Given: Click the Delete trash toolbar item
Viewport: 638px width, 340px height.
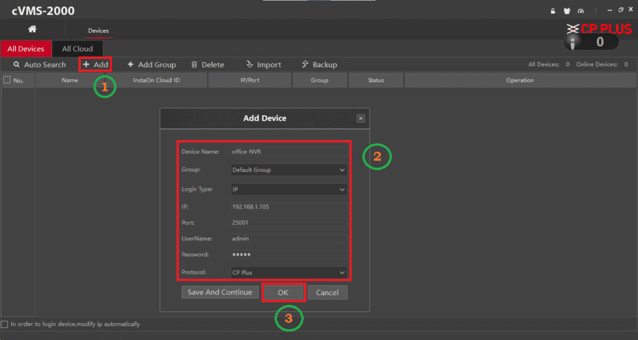Looking at the screenshot, I should pyautogui.click(x=207, y=65).
